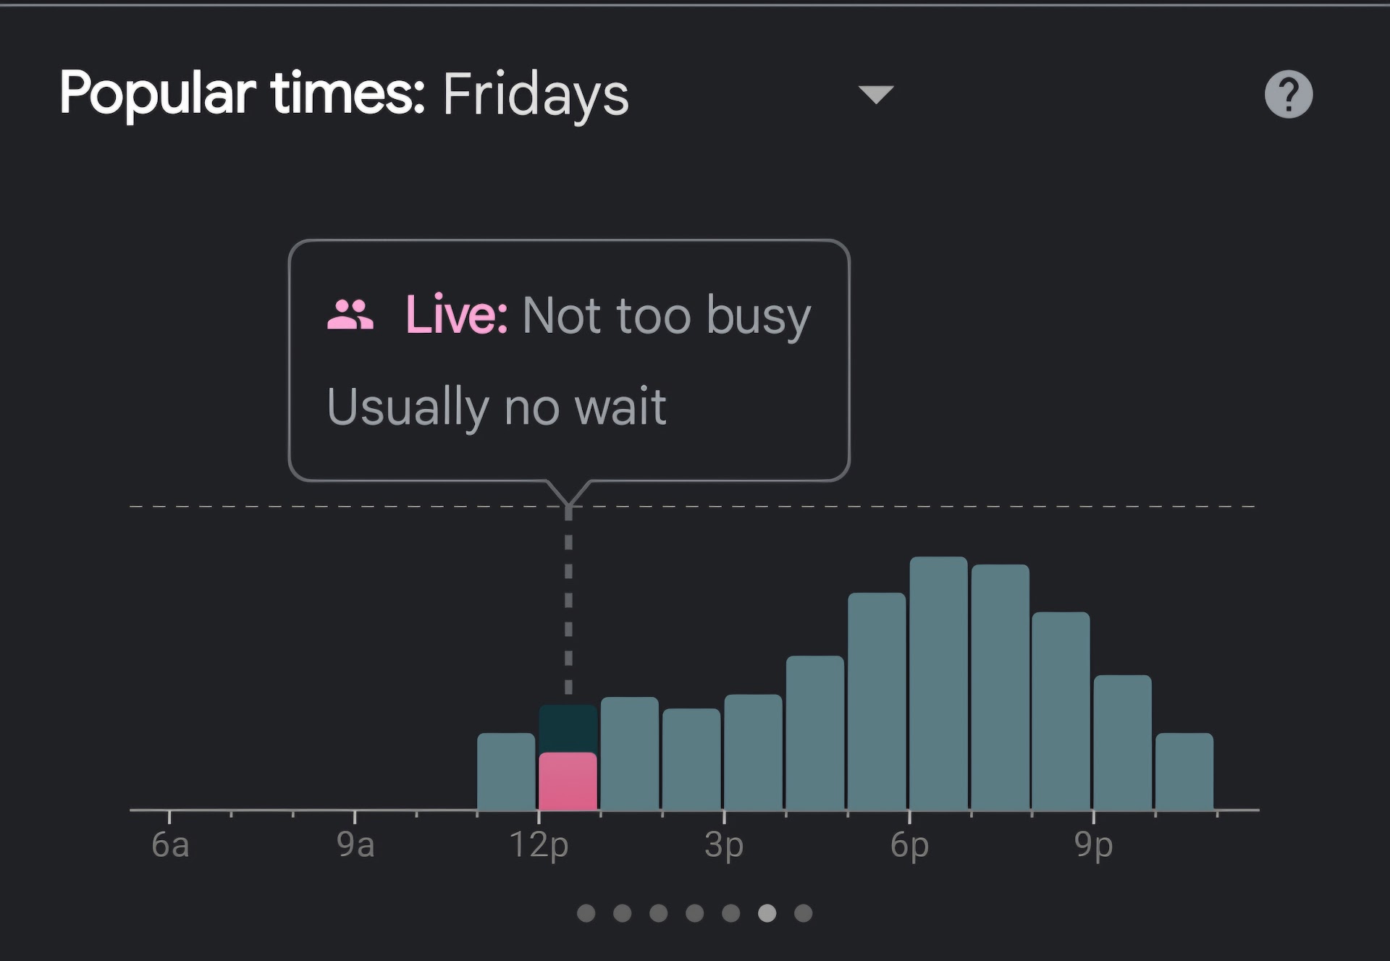Click the "Popular times:" heading

point(242,93)
